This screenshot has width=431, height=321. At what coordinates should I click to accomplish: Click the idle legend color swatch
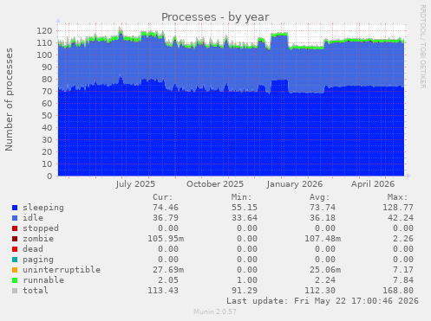[15, 218]
